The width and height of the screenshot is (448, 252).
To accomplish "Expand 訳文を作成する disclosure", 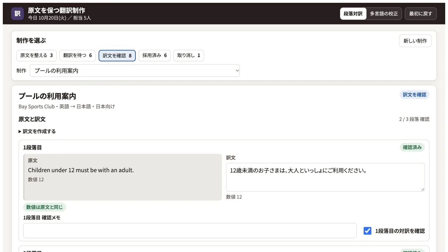I will pos(37,131).
